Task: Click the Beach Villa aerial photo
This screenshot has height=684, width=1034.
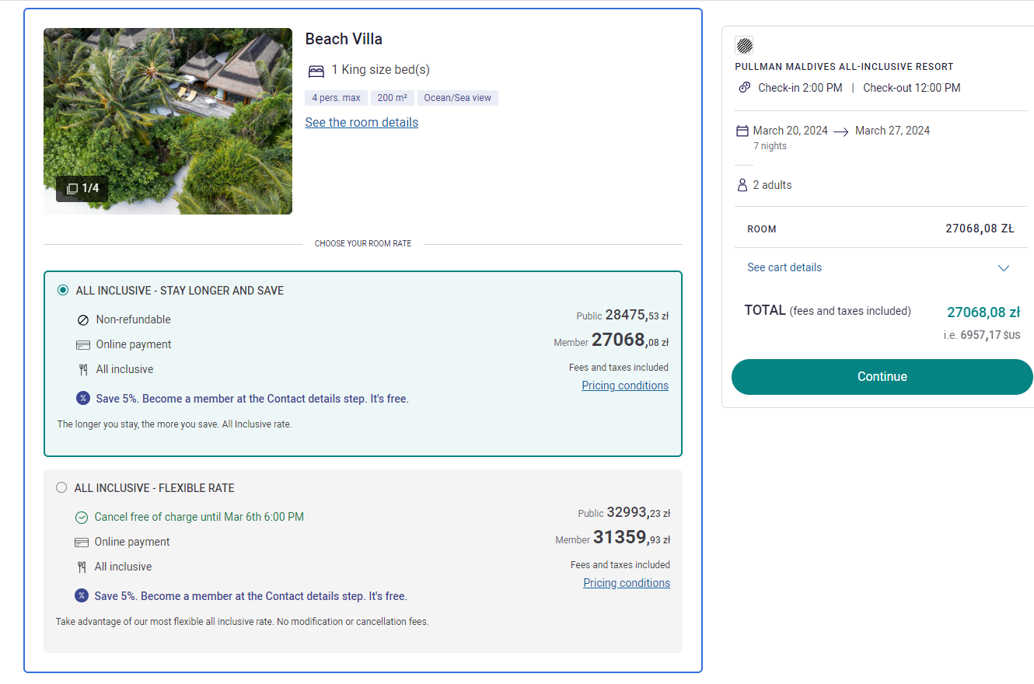Action: (x=168, y=121)
